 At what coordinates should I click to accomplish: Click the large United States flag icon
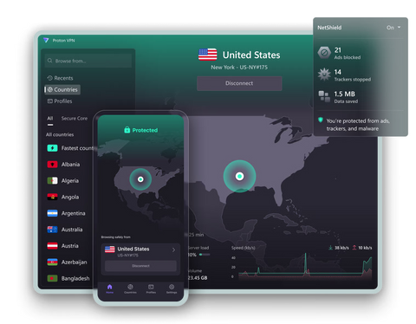tap(208, 55)
